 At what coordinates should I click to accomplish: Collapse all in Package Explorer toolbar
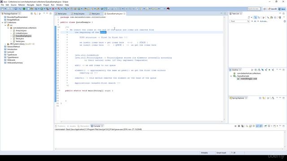coord(32,13)
